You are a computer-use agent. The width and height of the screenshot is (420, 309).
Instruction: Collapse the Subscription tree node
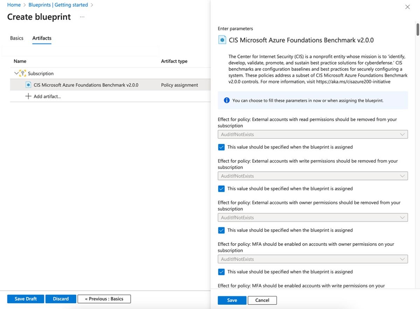pos(16,73)
